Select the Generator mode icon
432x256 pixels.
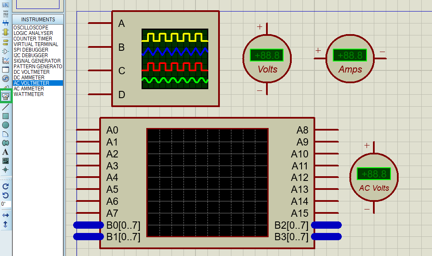6,79
